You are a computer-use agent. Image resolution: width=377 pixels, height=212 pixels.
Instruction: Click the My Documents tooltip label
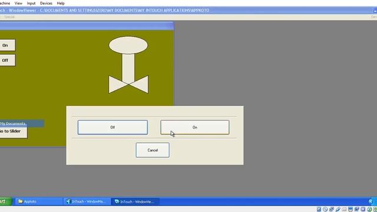[12, 124]
